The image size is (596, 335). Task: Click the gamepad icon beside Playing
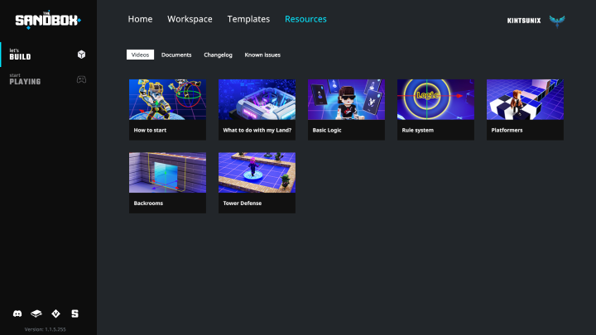(81, 79)
